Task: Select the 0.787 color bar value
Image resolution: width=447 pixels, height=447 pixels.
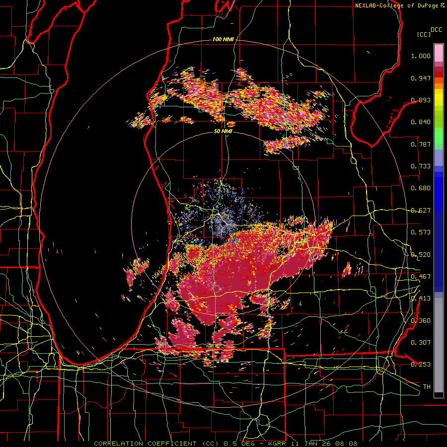Action: (x=421, y=144)
